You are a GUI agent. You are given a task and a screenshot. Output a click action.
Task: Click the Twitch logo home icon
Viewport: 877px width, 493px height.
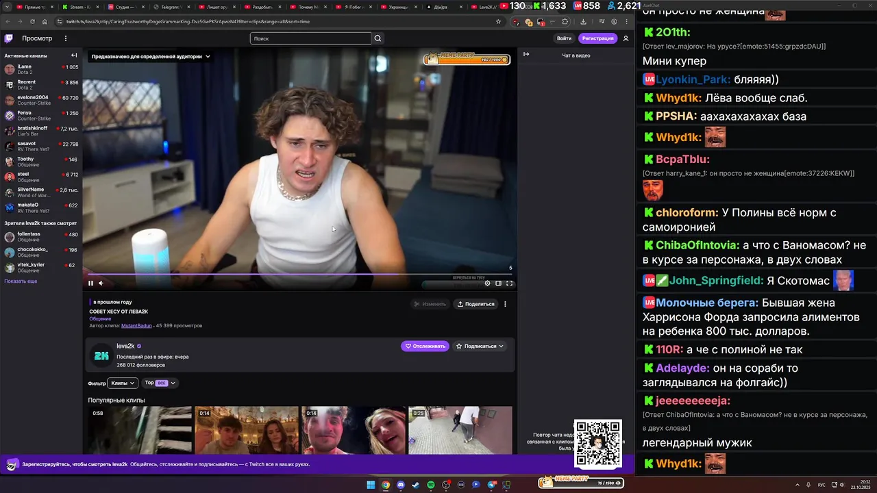[x=9, y=38]
